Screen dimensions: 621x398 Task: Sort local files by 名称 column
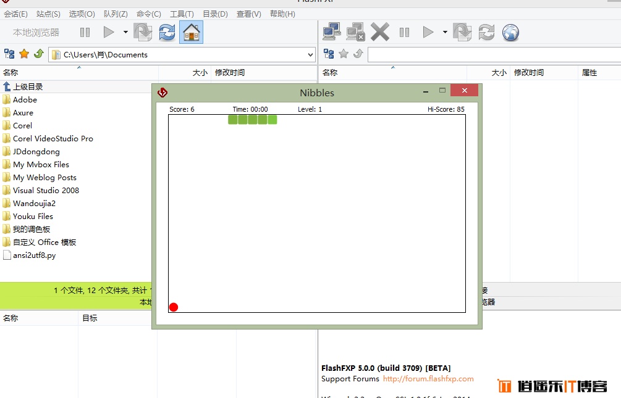(x=79, y=72)
